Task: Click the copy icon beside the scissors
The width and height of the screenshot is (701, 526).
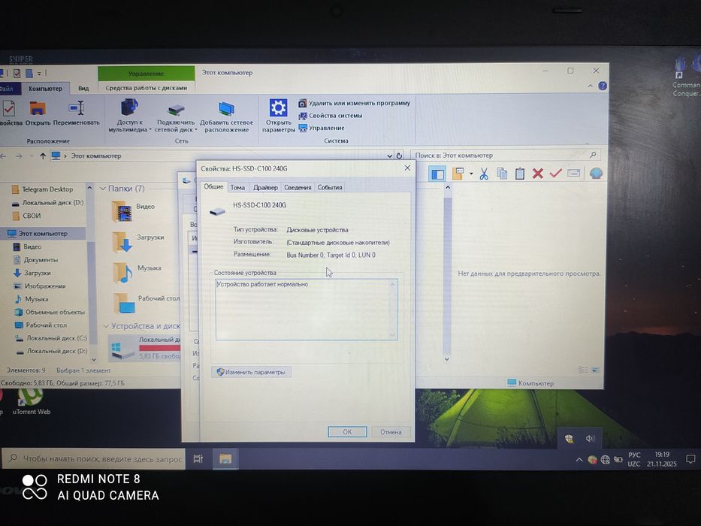Action: coord(502,174)
